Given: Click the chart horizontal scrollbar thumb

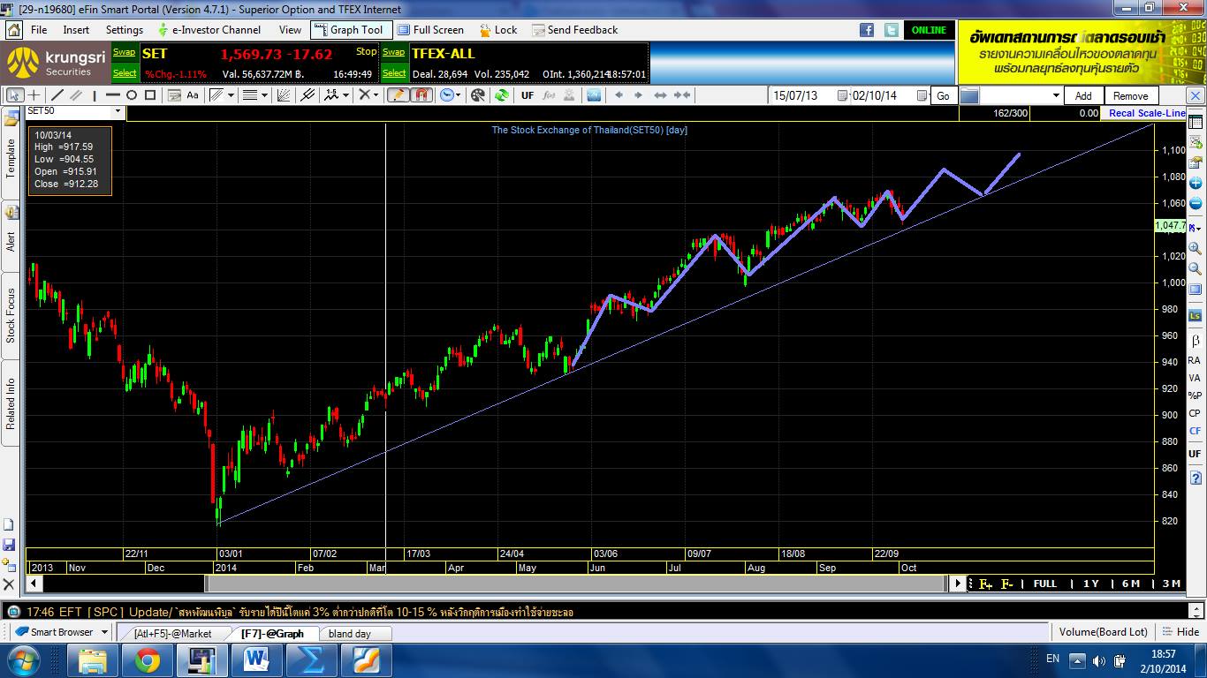Looking at the screenshot, I should tap(577, 584).
